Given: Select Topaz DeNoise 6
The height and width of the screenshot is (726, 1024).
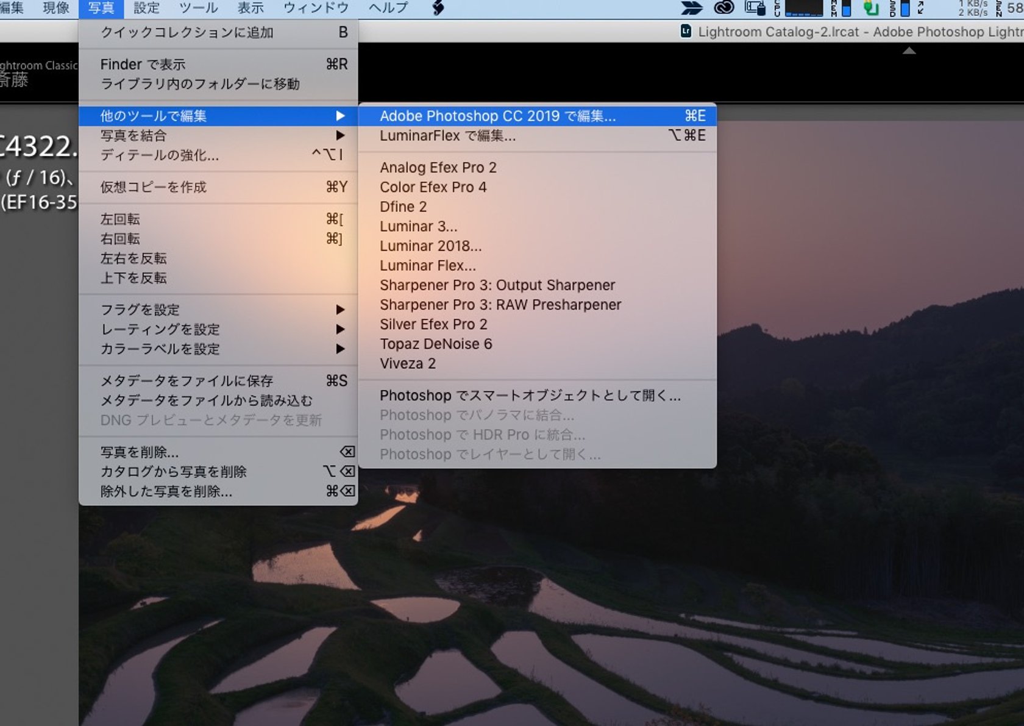Looking at the screenshot, I should [538, 344].
